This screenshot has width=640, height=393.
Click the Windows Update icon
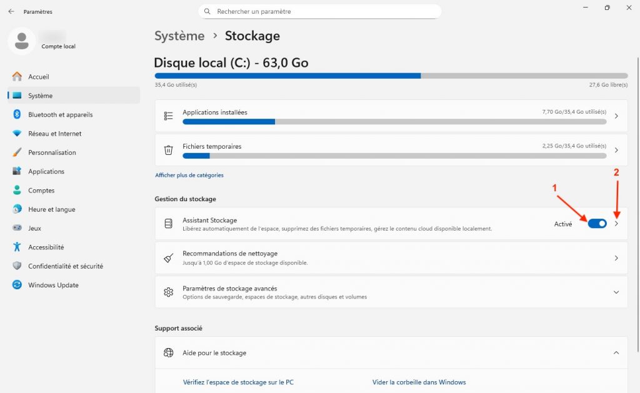click(17, 285)
